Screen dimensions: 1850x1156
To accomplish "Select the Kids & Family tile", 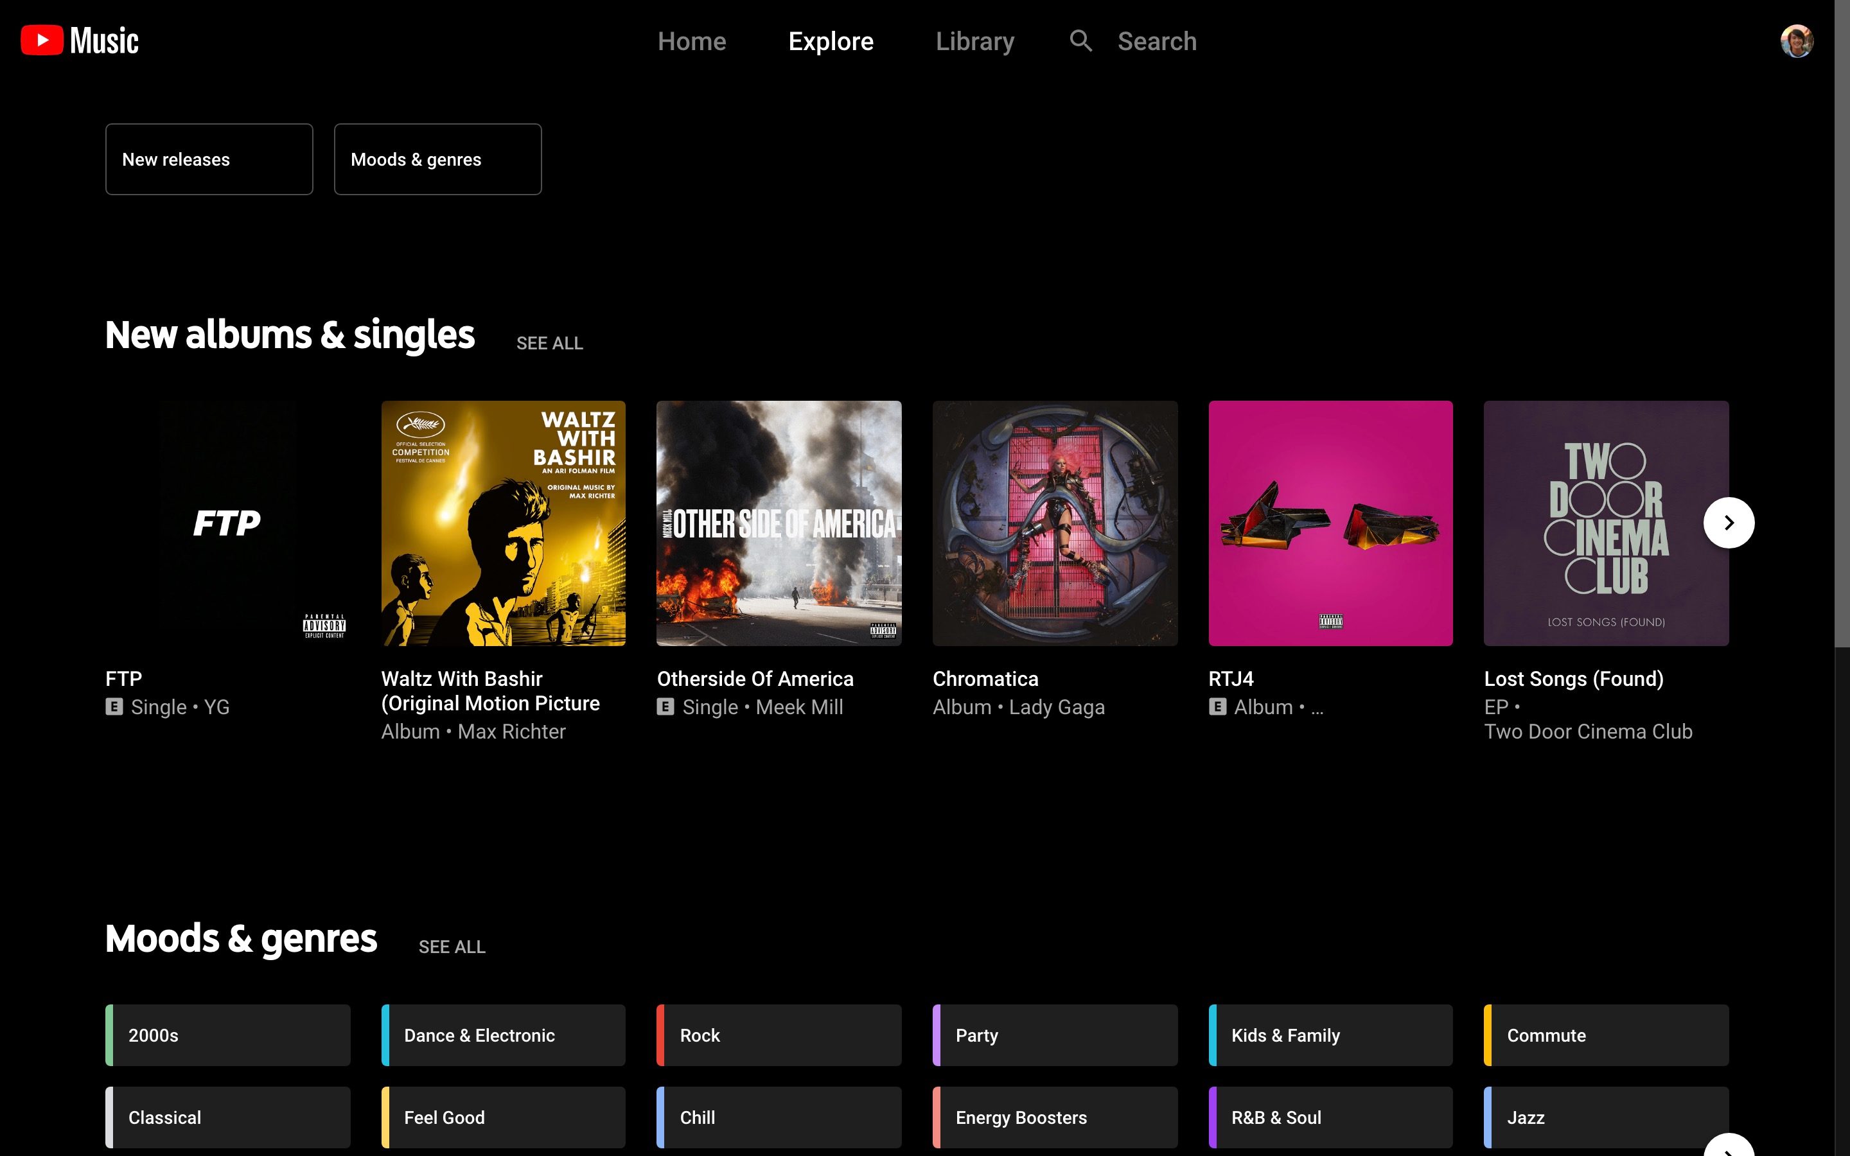I will tap(1330, 1035).
